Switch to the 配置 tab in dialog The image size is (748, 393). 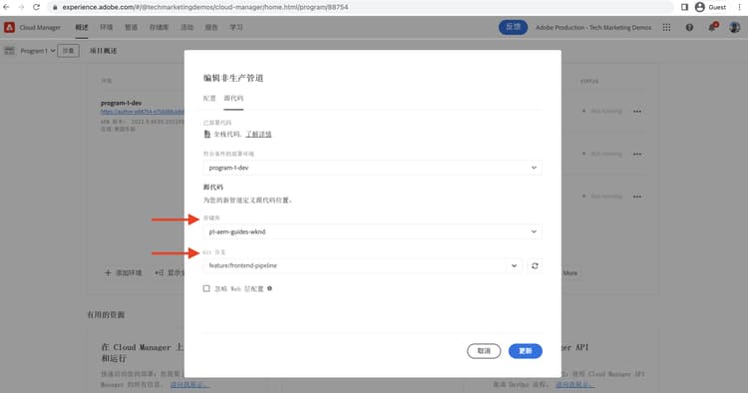209,98
